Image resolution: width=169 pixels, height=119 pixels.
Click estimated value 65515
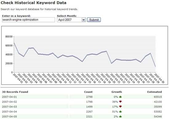tap(158, 97)
